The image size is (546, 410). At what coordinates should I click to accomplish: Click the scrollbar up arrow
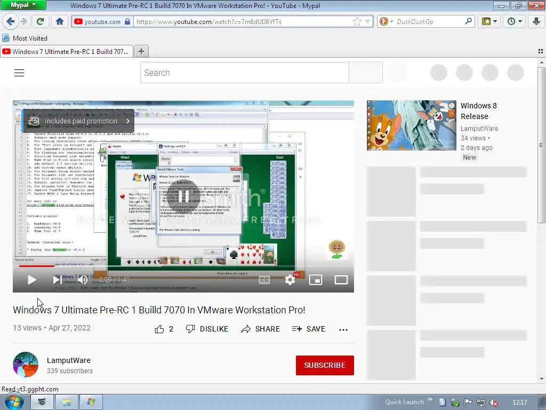click(541, 63)
